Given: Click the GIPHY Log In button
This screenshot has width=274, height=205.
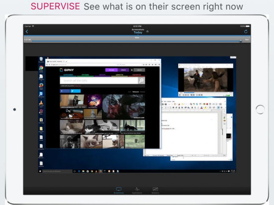Looking at the screenshot, I should tap(139, 70).
